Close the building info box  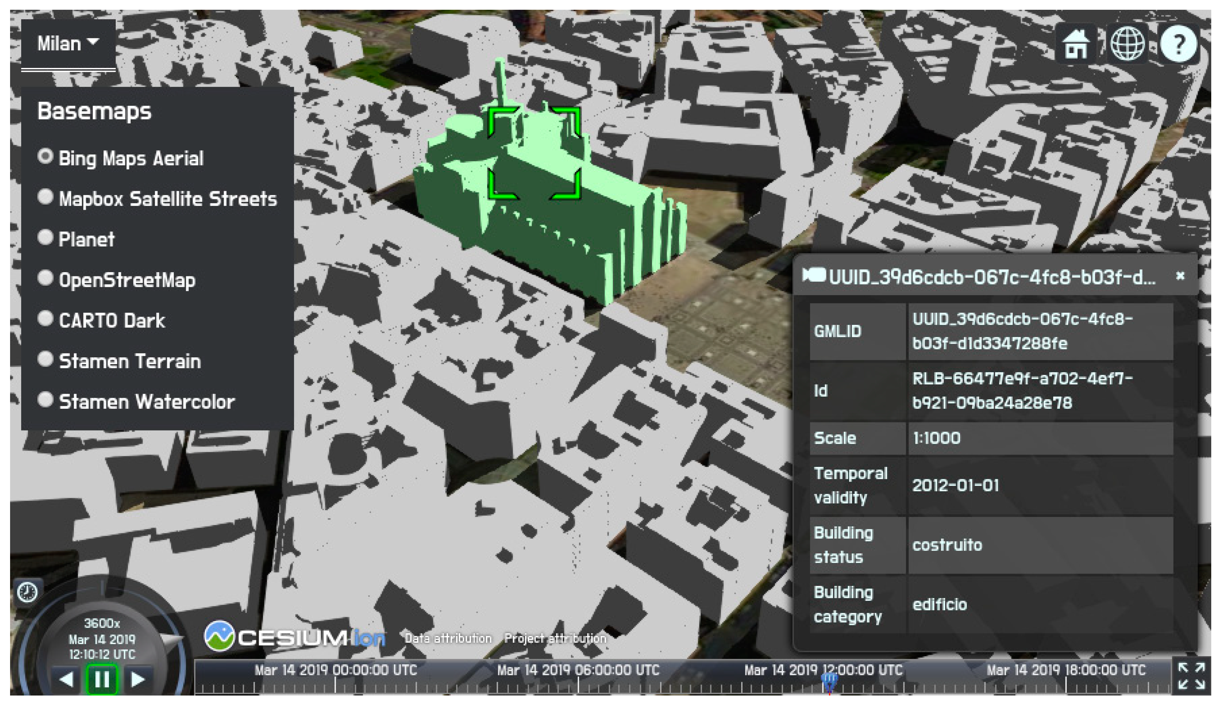click(x=1180, y=276)
